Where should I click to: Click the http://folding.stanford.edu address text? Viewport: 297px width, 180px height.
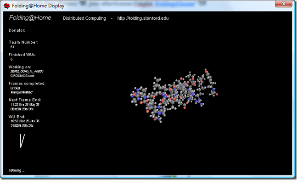click(x=143, y=18)
